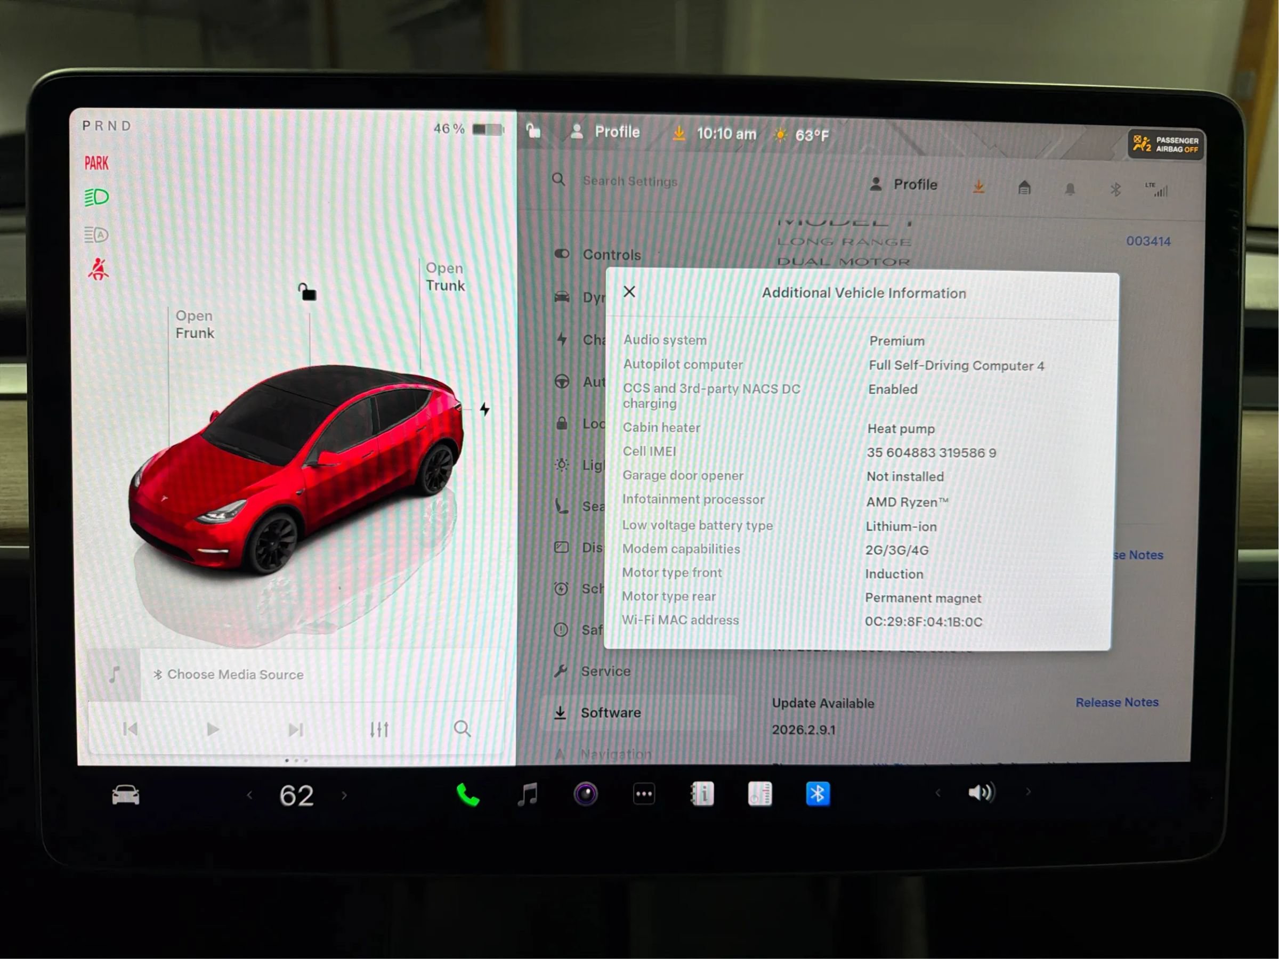1279x959 pixels.
Task: Tap the red seatbelt warning icon
Action: pyautogui.click(x=98, y=270)
